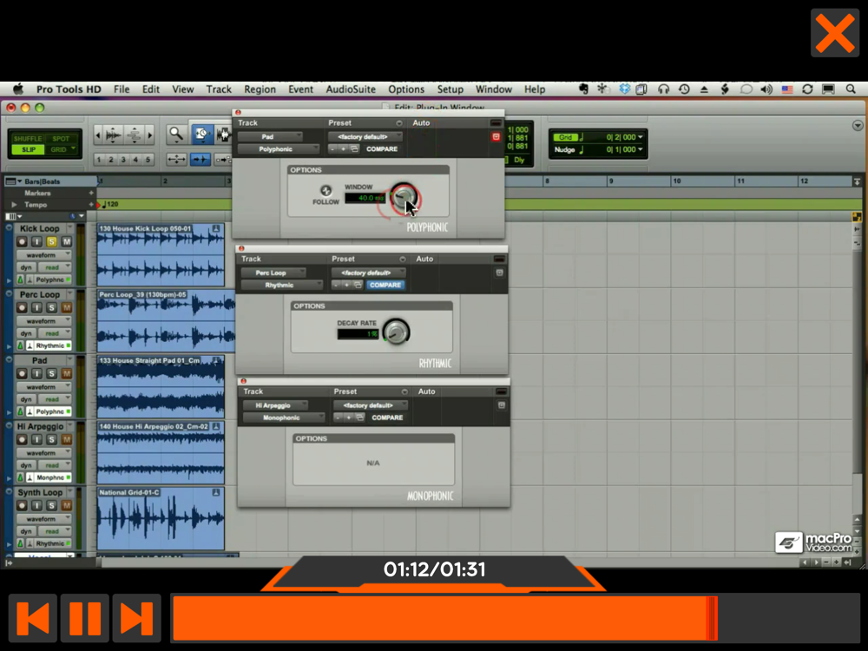Viewport: 868px width, 651px height.
Task: Unmute the Pad track
Action: pos(67,373)
